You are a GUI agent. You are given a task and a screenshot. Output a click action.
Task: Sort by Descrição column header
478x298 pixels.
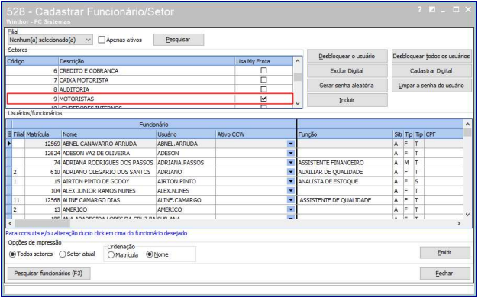[147, 61]
